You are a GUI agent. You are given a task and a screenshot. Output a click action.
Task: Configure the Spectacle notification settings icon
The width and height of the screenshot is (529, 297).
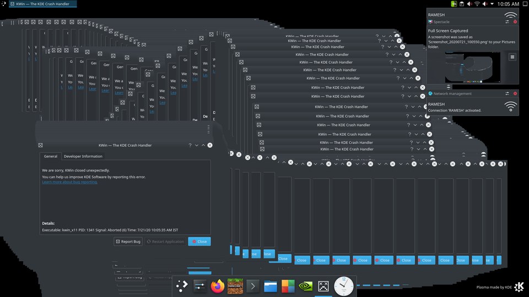[507, 22]
